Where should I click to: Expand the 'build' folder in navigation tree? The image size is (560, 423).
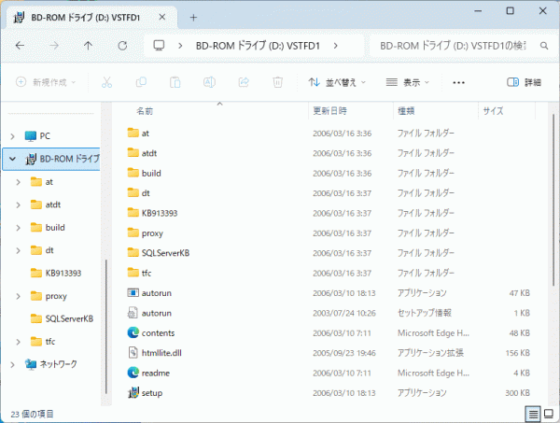click(x=19, y=228)
